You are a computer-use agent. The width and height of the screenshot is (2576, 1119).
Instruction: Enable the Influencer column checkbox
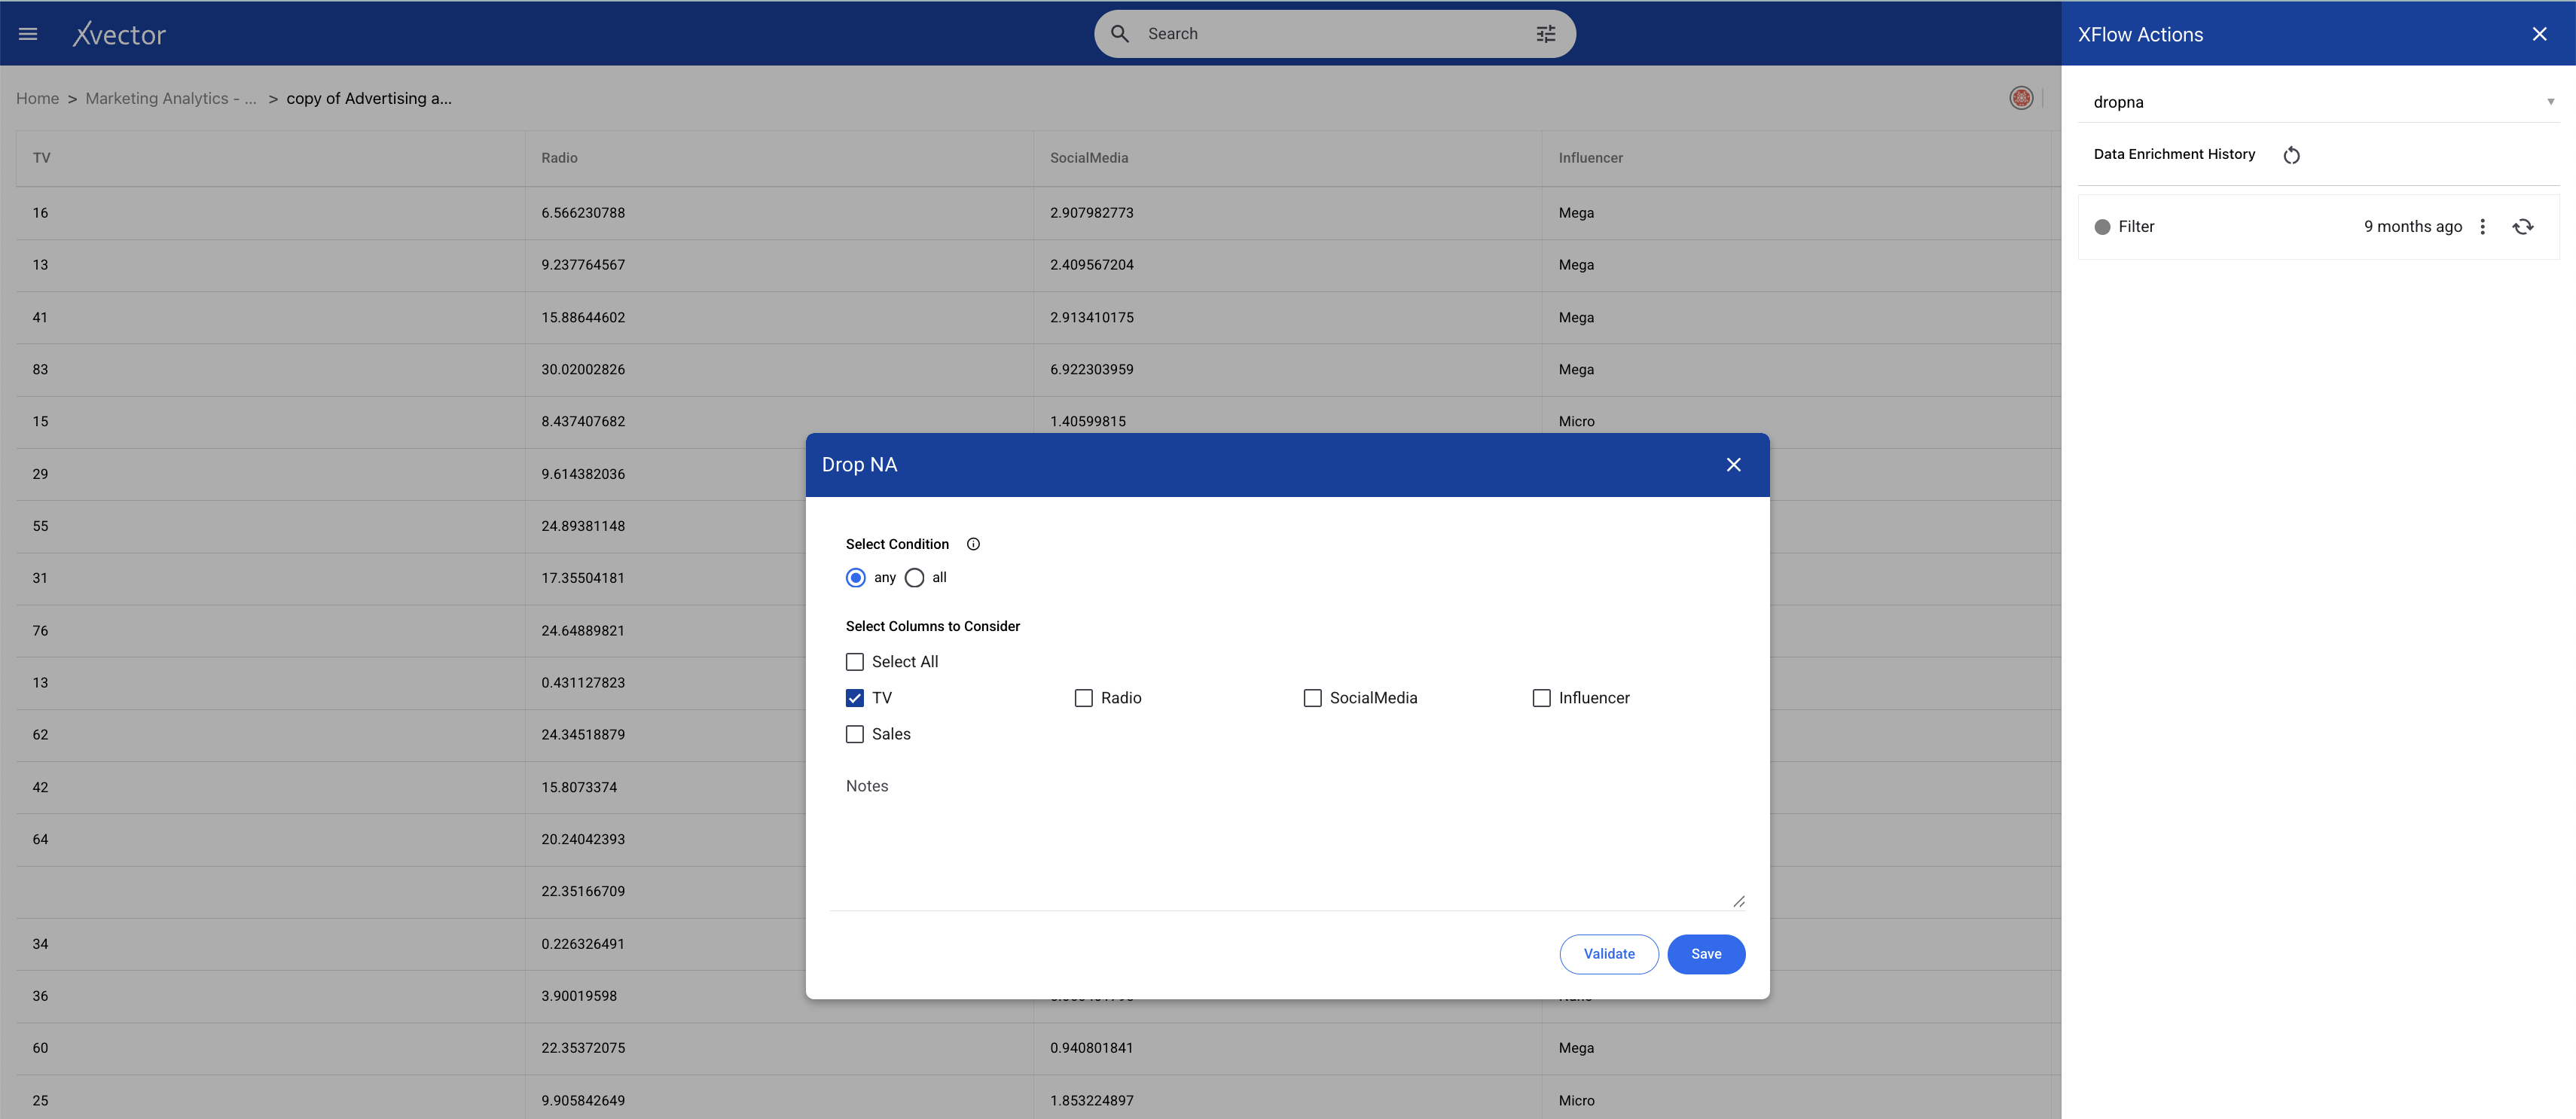coord(1541,698)
